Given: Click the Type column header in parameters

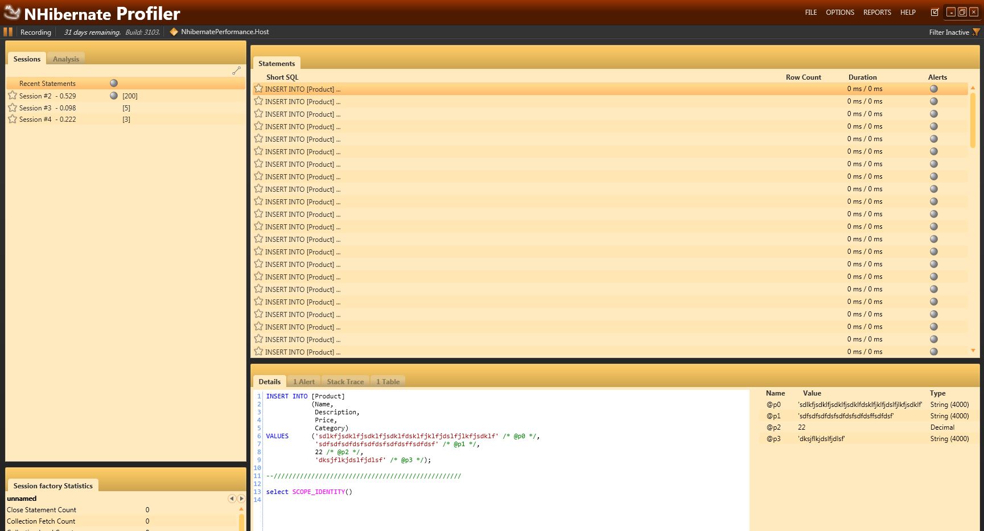Looking at the screenshot, I should tap(937, 393).
